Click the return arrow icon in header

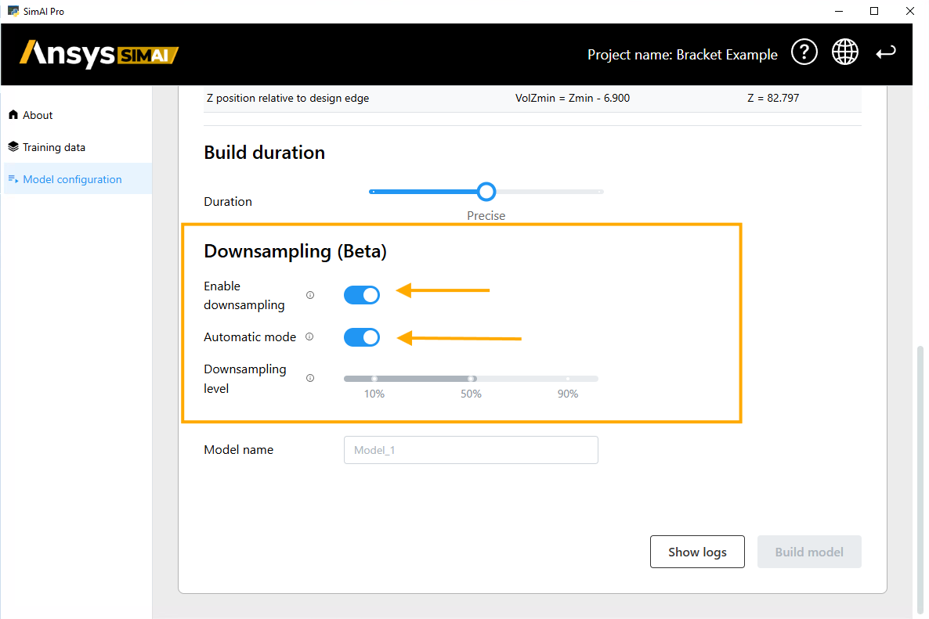coord(886,52)
